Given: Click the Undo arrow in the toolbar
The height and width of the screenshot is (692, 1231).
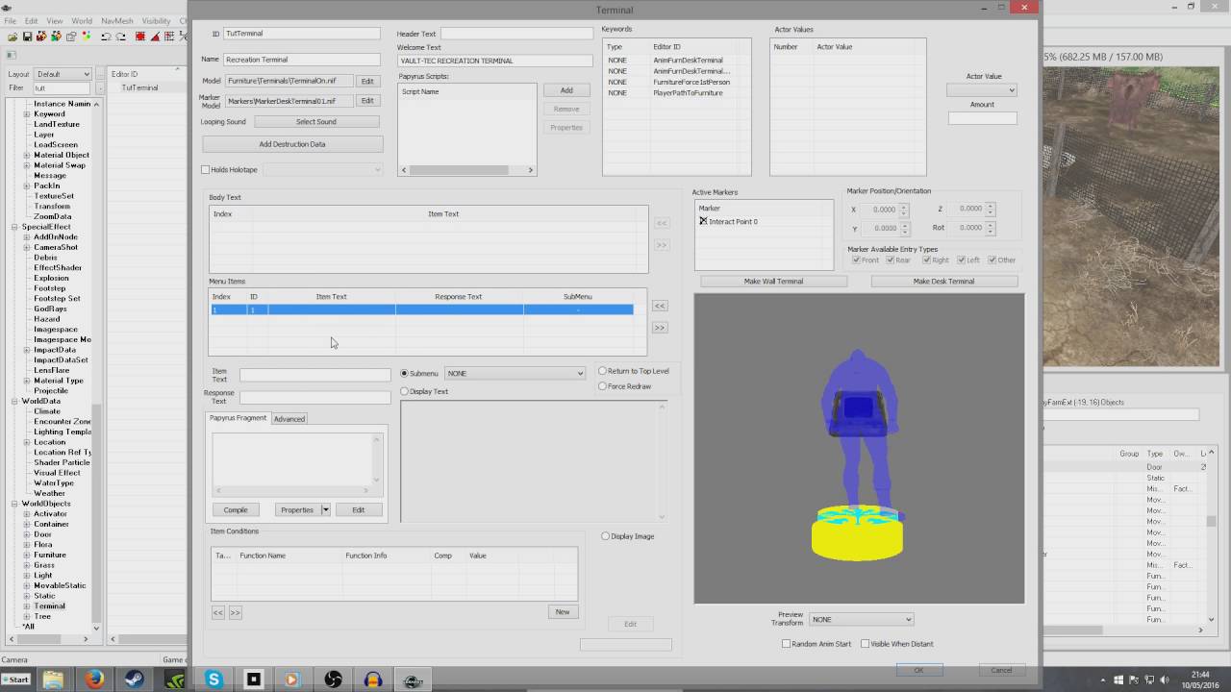Looking at the screenshot, I should pos(105,37).
